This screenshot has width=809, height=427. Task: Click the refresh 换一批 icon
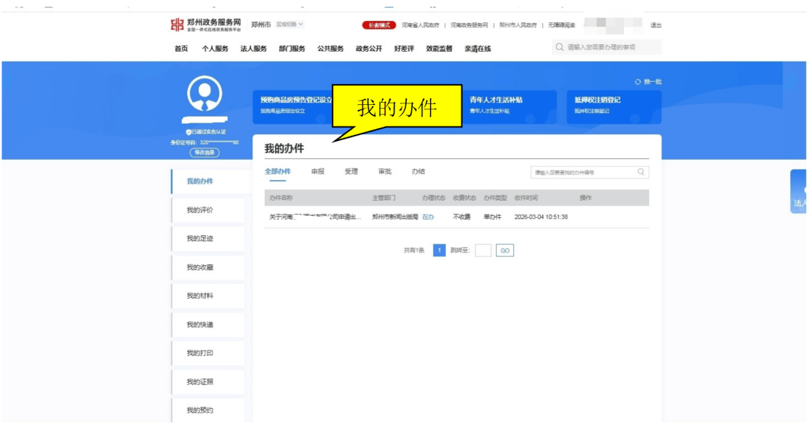638,82
